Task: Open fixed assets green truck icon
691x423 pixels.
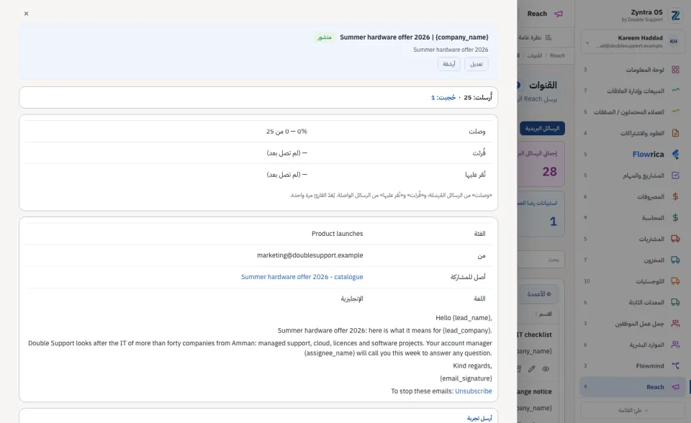Action: [x=675, y=302]
